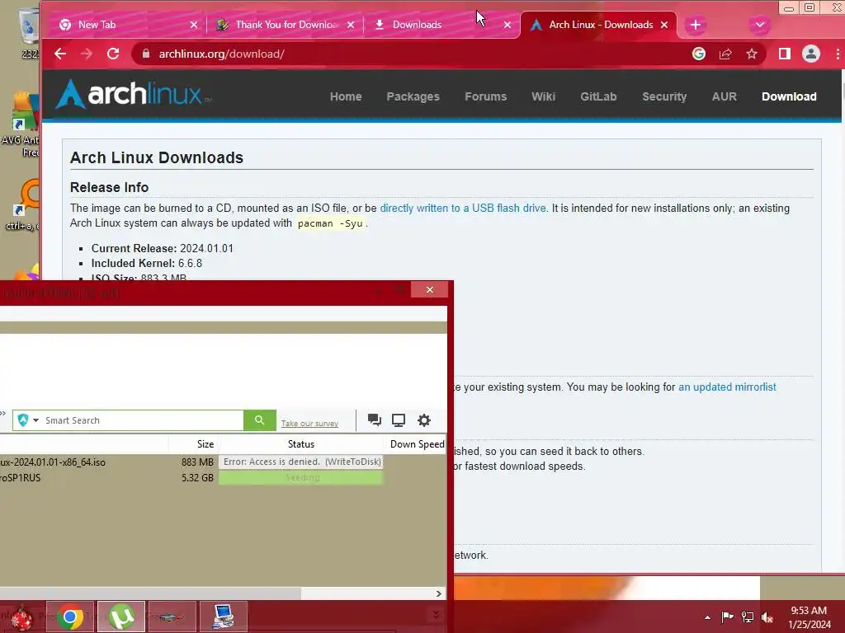Open the taskbar clock 9:53 AM

[809, 617]
